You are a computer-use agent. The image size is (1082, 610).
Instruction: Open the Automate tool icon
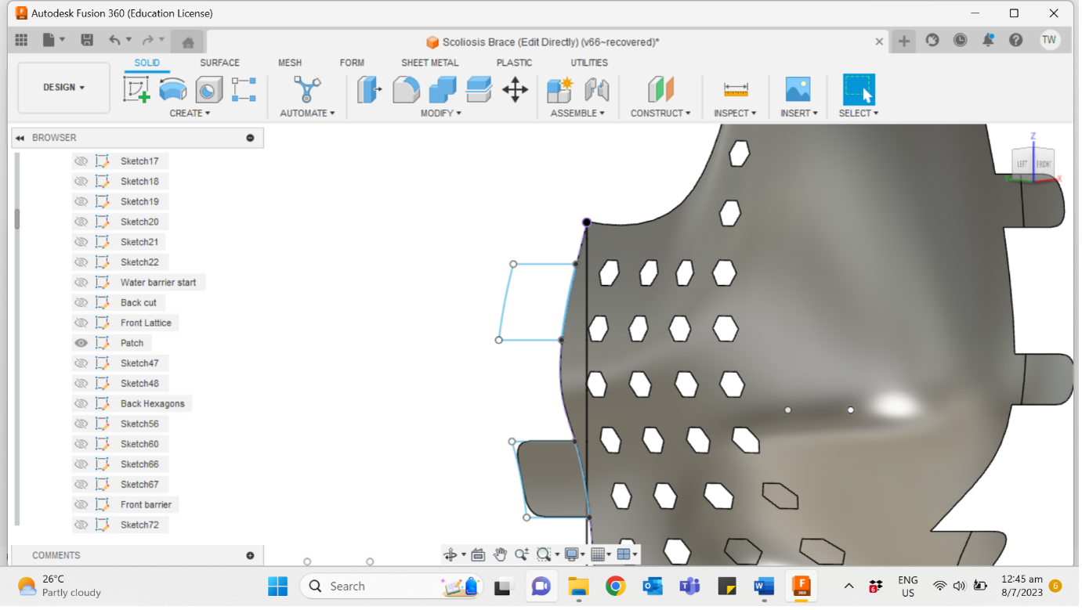[x=307, y=89]
